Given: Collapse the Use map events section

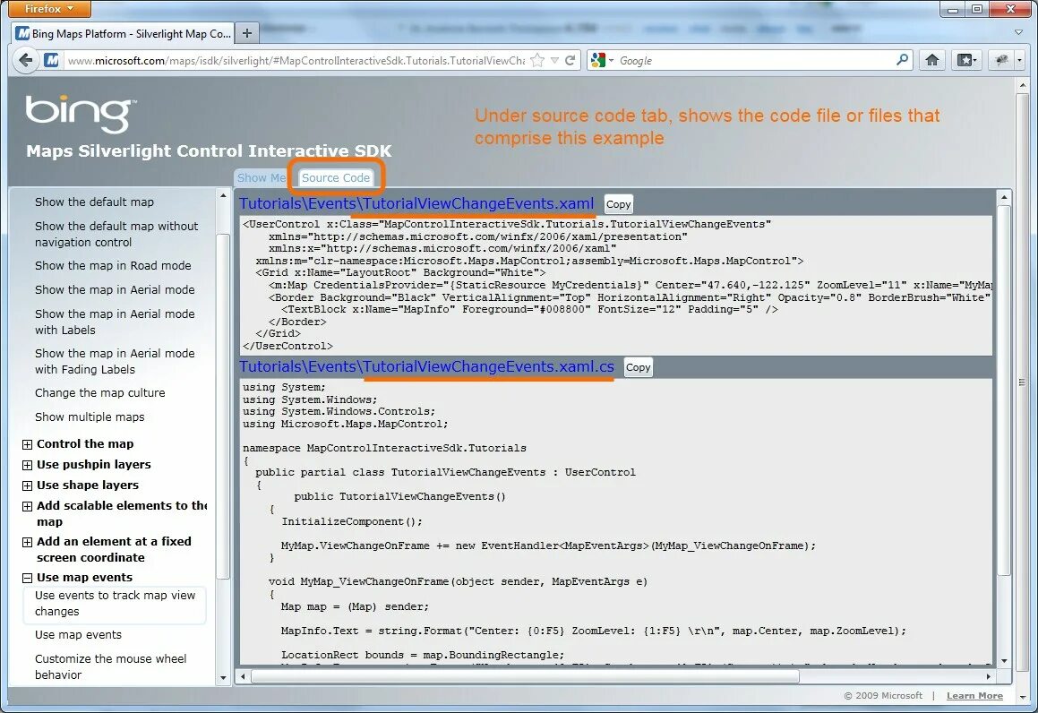Looking at the screenshot, I should (27, 578).
